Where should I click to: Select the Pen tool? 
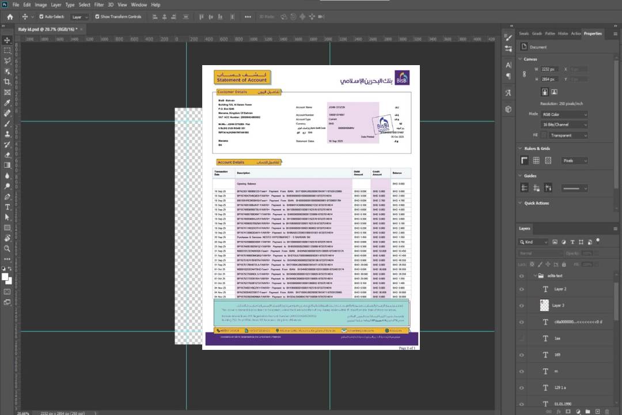pos(7,197)
